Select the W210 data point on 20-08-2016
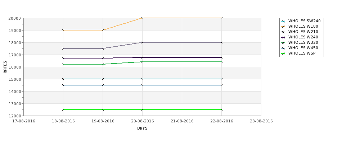351x154 pixels. (142, 42)
